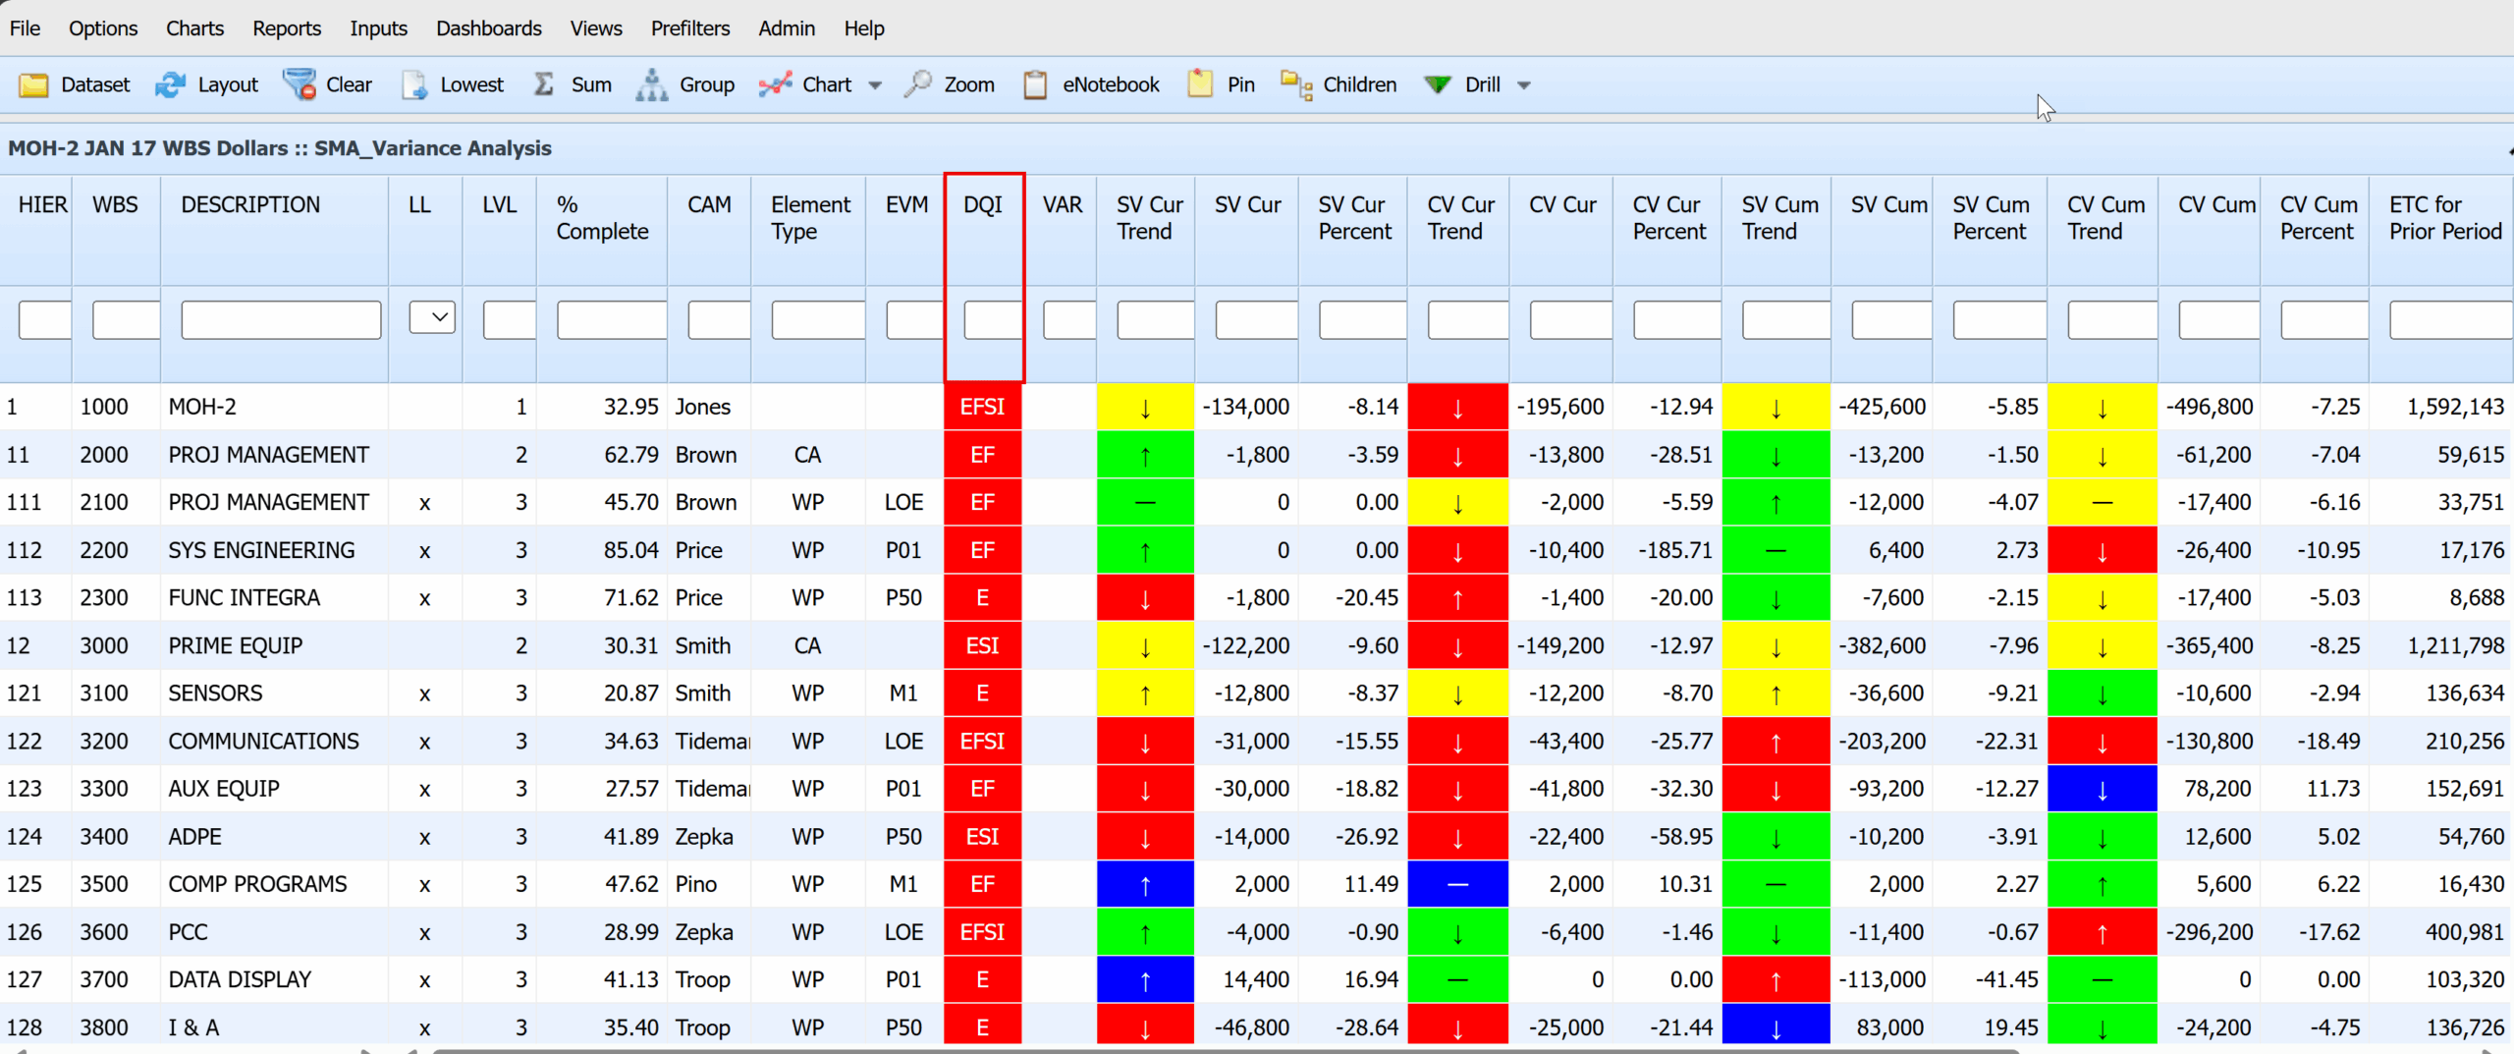Click the Layout refresh icon
This screenshot has width=2514, height=1054.
coord(170,85)
